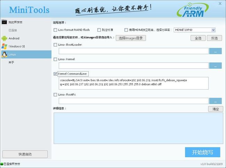Click the 快速启动 quick start button

click(x=25, y=154)
